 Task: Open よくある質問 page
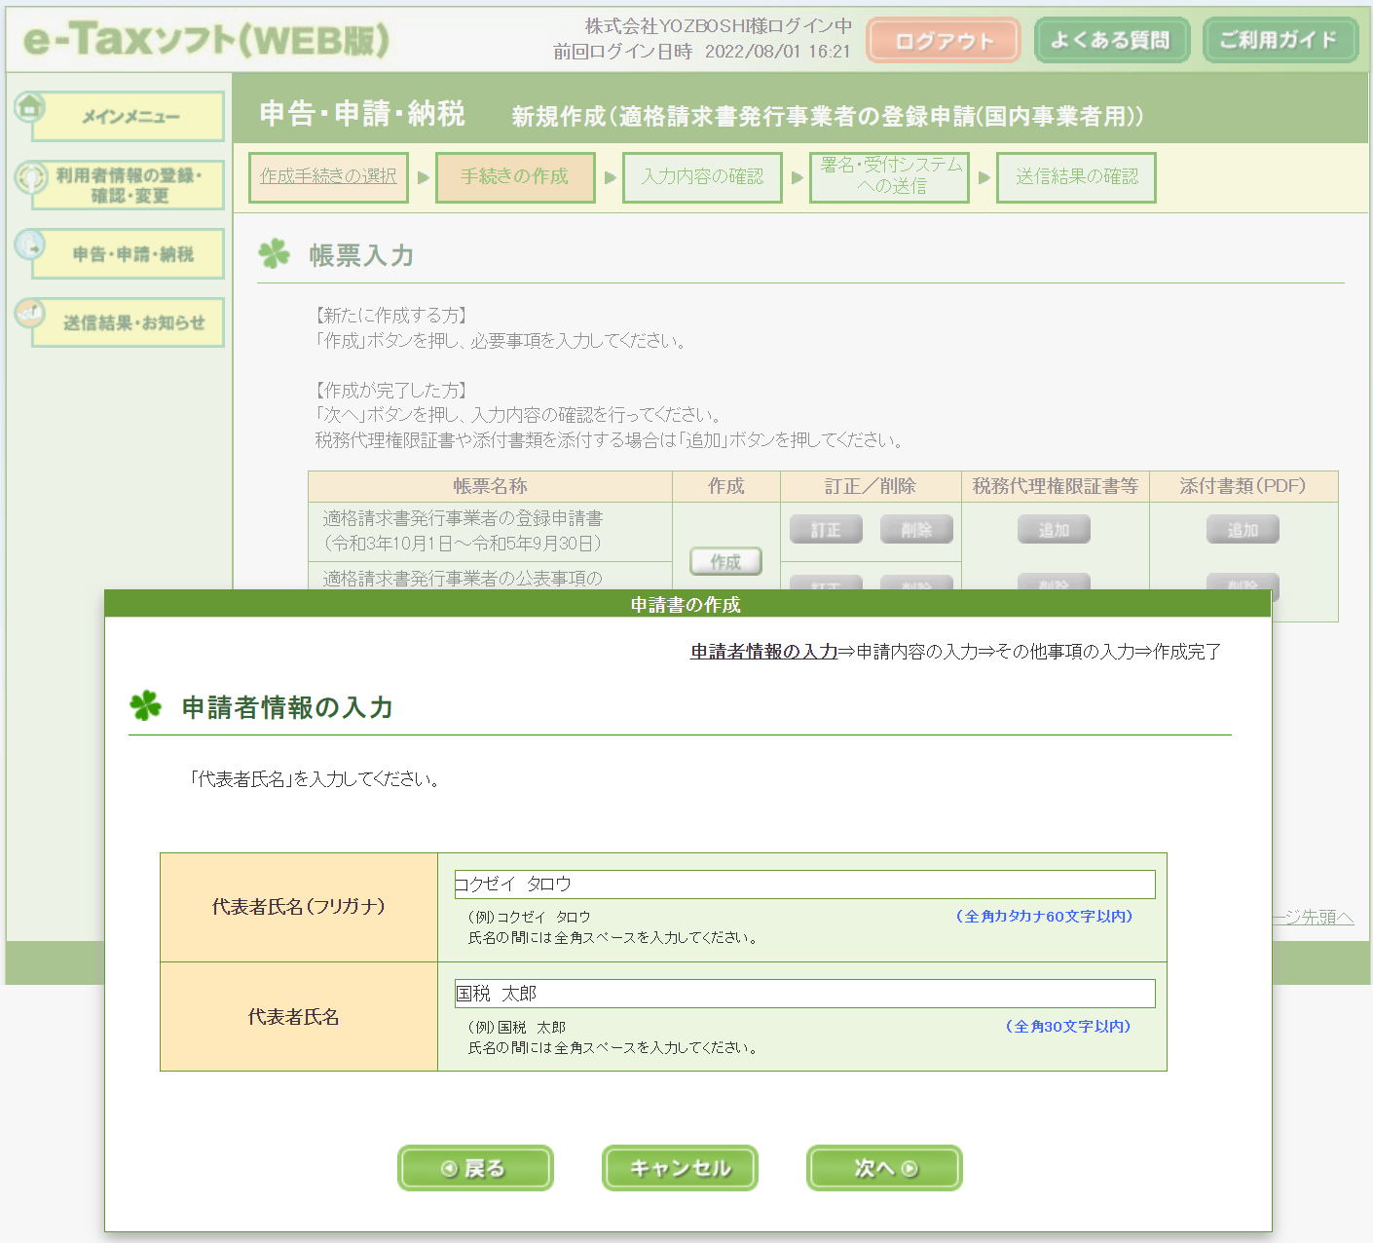tap(1111, 41)
